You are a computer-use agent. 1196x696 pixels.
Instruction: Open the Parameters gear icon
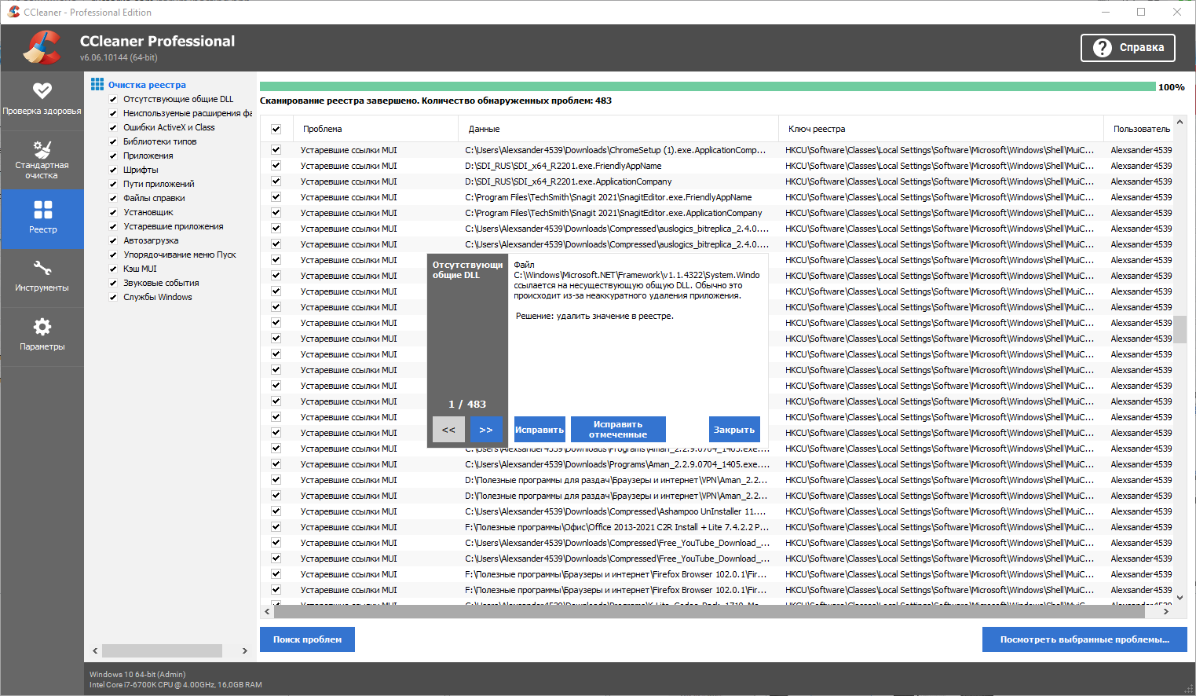tap(42, 327)
